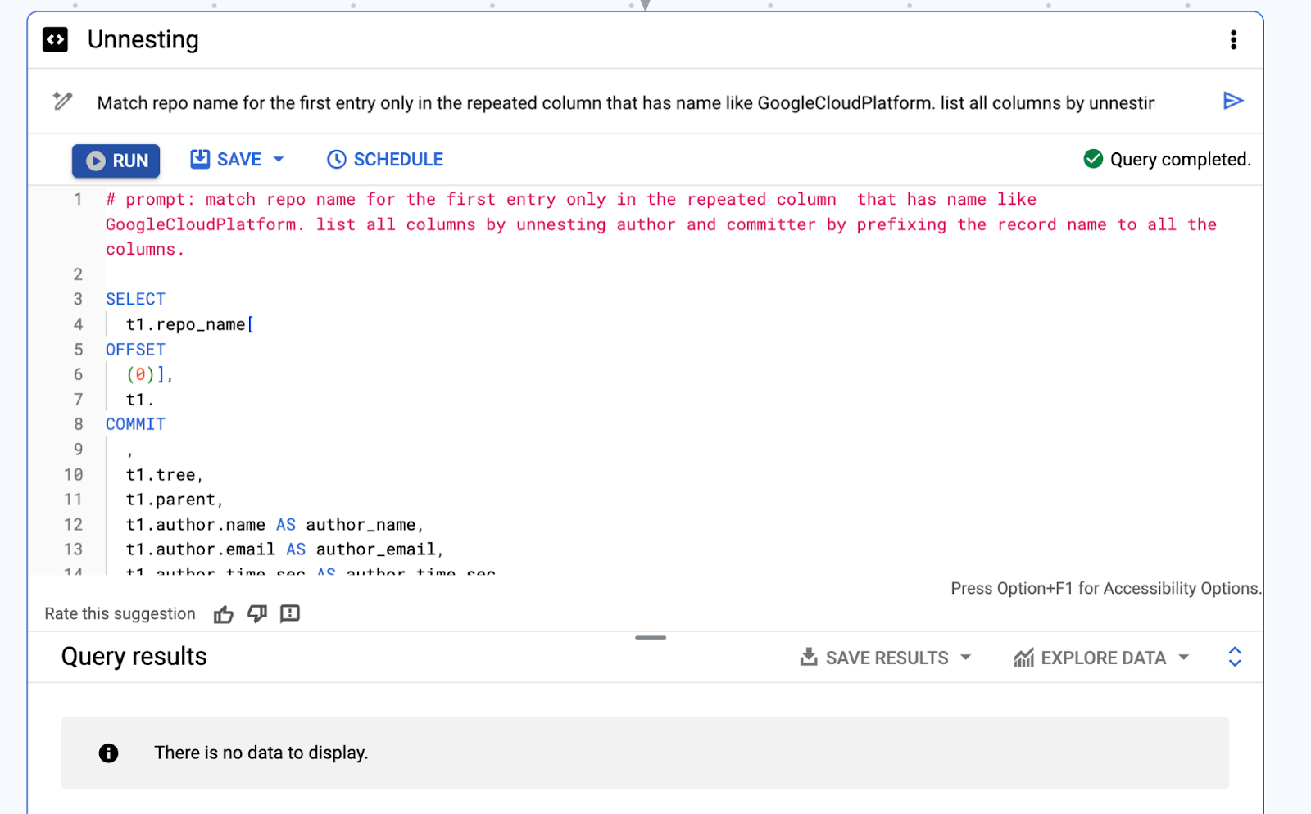1311x814 pixels.
Task: Send the prompt with the arrow icon
Action: tap(1233, 101)
